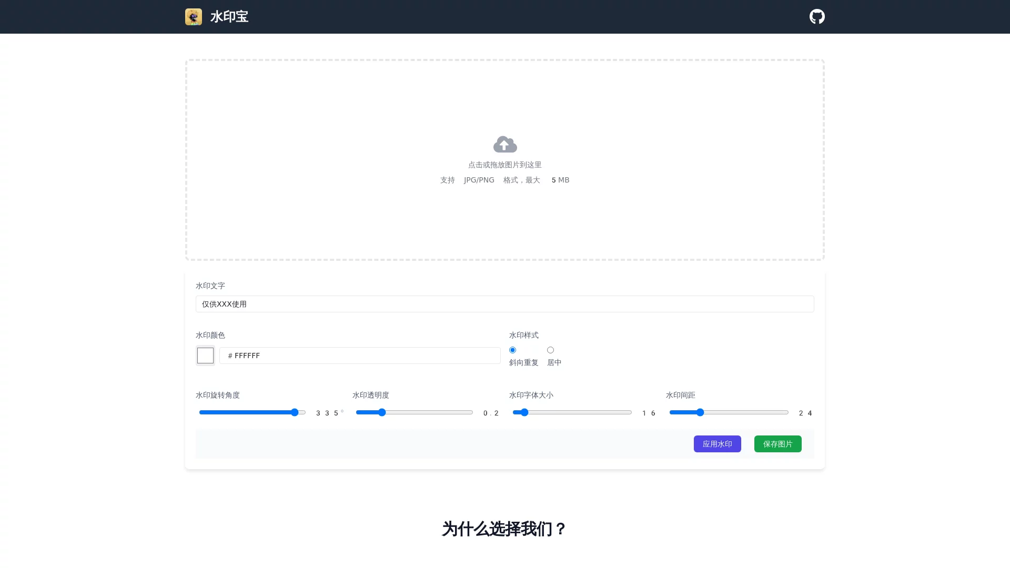Focus the watermark text field 仅供XXX使用
This screenshot has width=1010, height=568.
(504, 303)
